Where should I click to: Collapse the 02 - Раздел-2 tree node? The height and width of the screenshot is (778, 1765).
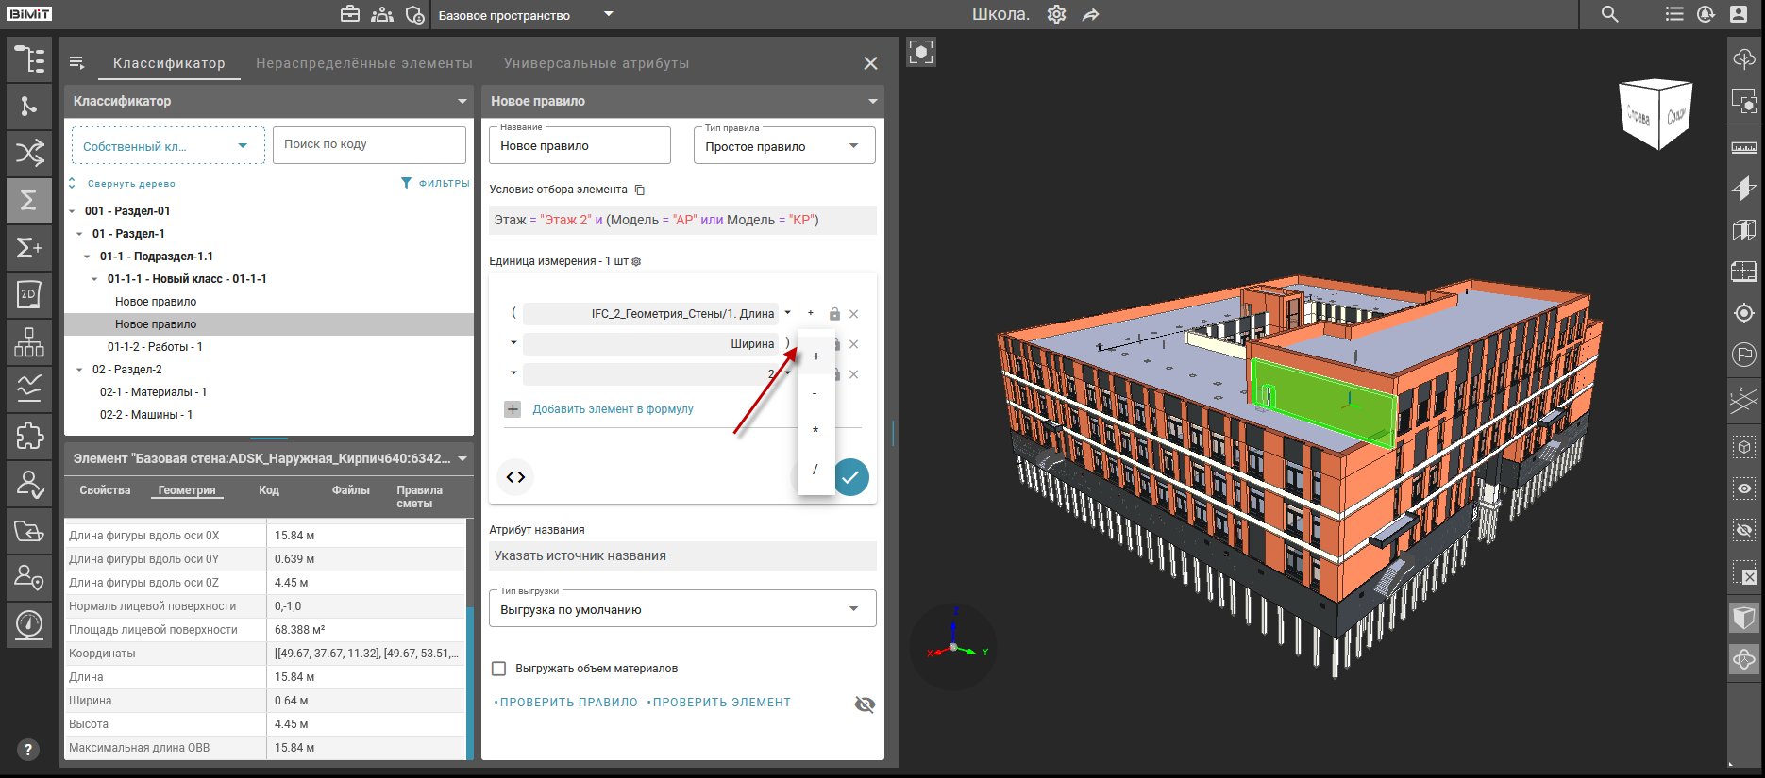click(79, 370)
